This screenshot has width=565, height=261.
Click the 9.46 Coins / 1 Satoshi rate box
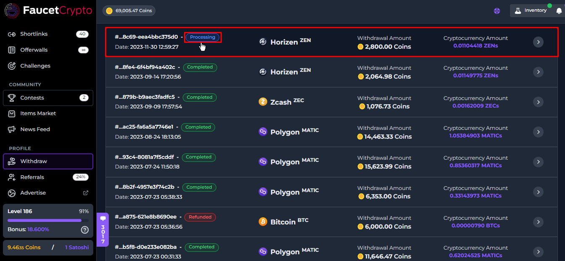coord(48,248)
